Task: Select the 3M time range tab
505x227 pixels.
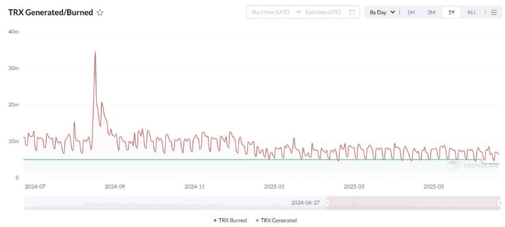Action: pos(432,12)
